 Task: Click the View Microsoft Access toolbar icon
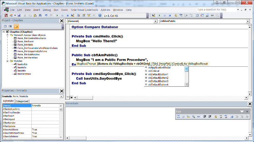pyautogui.click(x=6, y=15)
